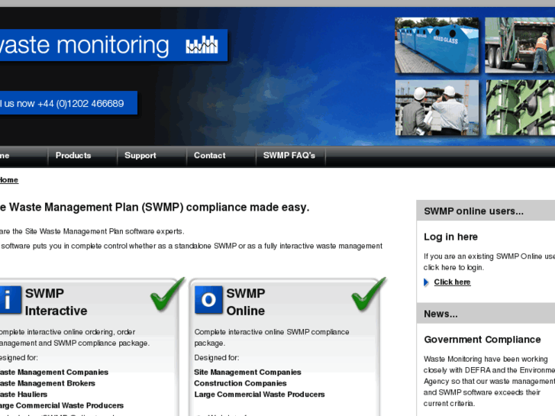
Task: Click the green checkmark on SWMP Online card
Action: tap(369, 294)
